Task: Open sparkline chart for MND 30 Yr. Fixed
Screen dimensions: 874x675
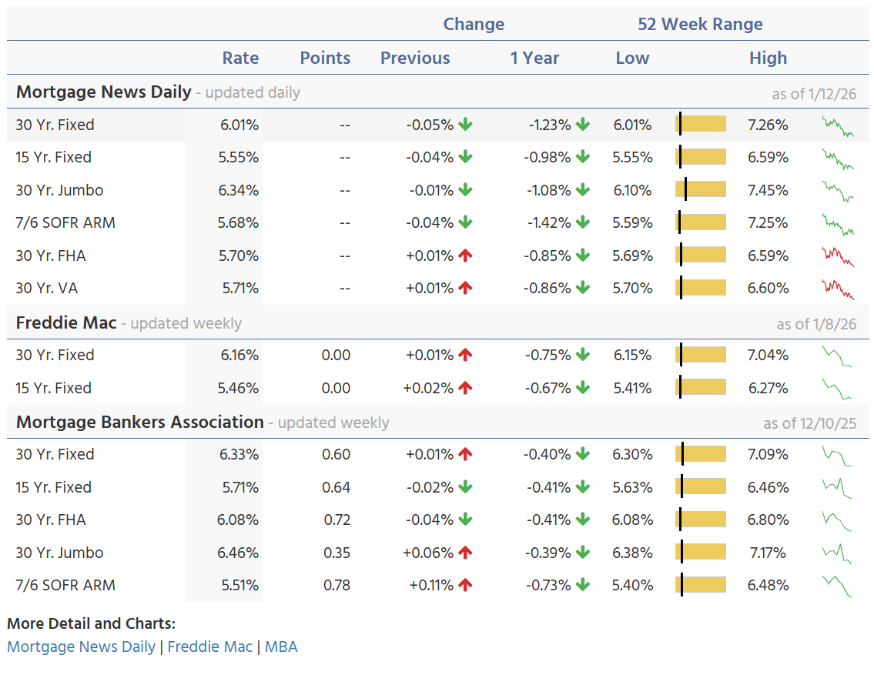Action: (838, 126)
